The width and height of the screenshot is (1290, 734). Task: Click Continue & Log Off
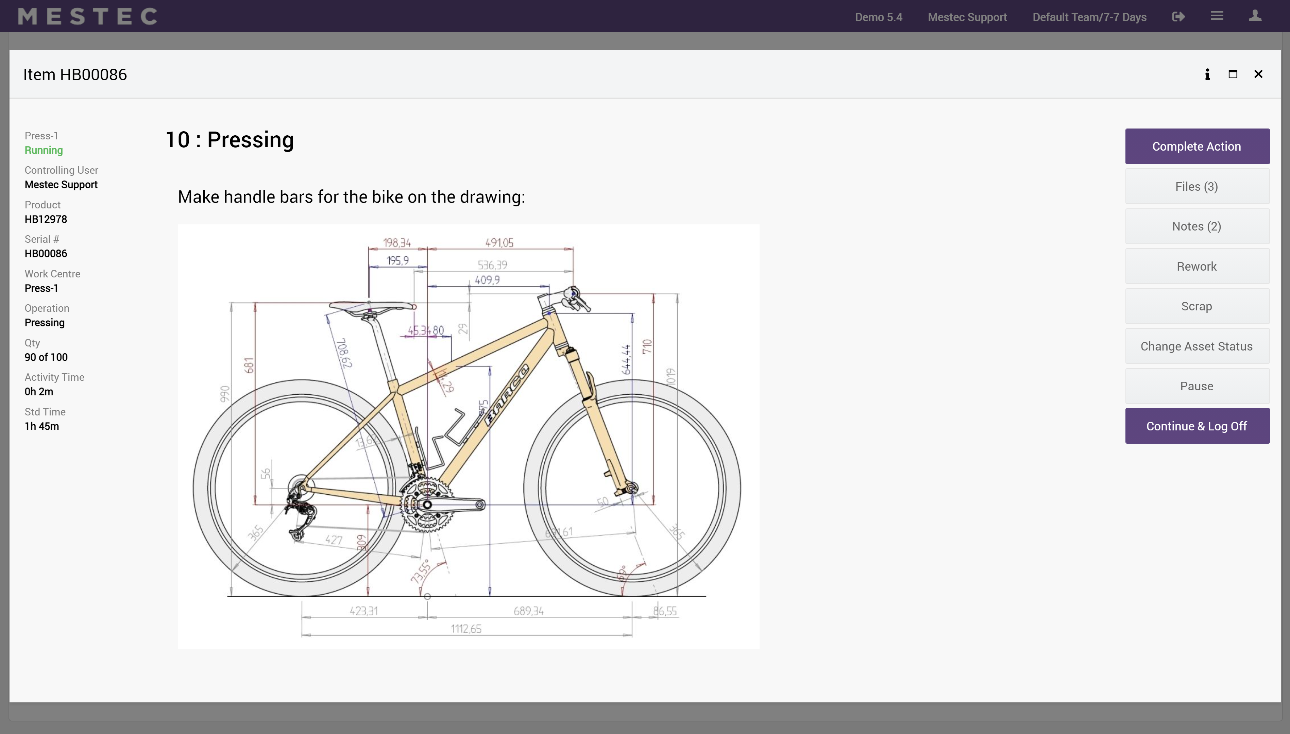(1197, 426)
